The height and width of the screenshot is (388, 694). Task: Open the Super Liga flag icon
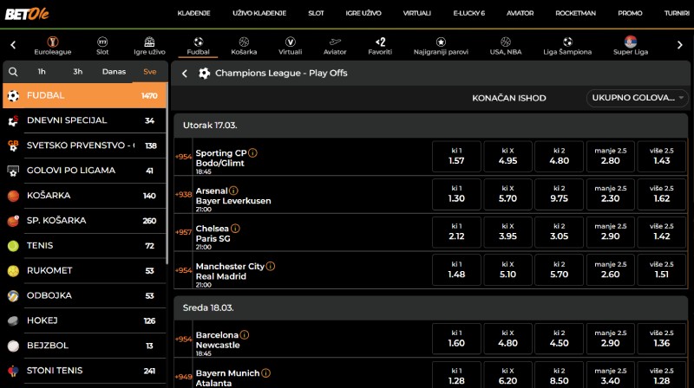click(x=630, y=42)
